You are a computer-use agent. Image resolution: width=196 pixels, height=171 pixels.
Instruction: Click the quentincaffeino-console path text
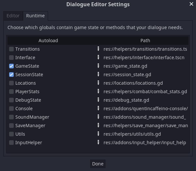click(x=146, y=109)
